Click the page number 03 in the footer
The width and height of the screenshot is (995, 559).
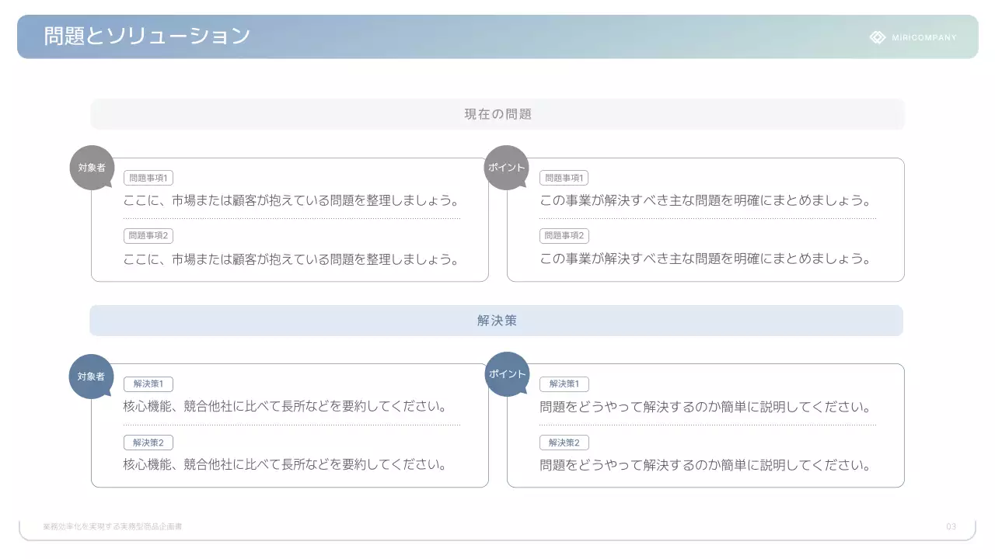[x=950, y=526]
